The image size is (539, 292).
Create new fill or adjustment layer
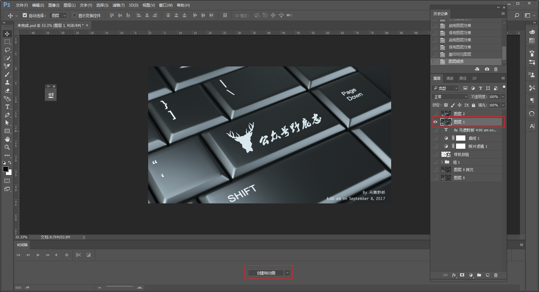point(471,275)
